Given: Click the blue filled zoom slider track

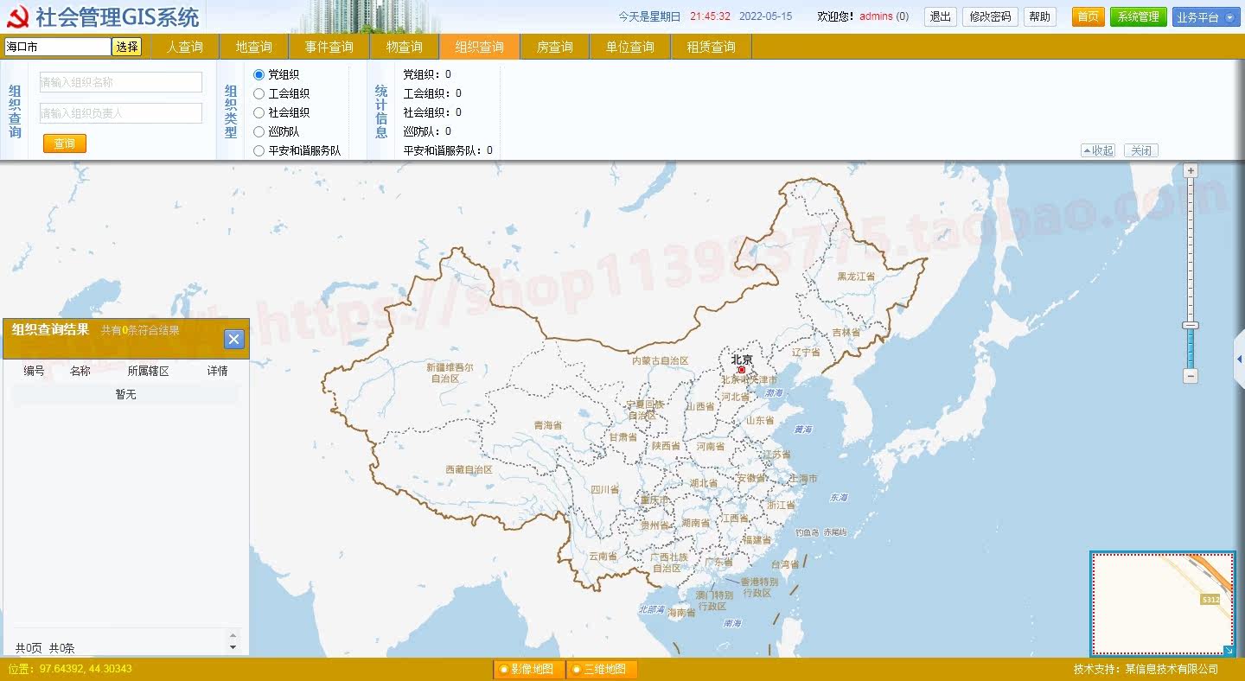Looking at the screenshot, I should (1191, 349).
